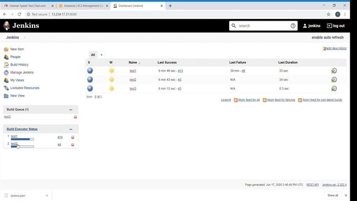Open the New View folder icon

tap(6, 95)
